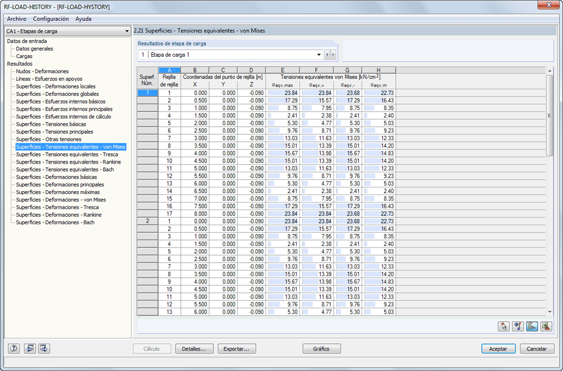Screen dimensions: 563x371
Task: Open the Configuración menu
Action: [50, 19]
